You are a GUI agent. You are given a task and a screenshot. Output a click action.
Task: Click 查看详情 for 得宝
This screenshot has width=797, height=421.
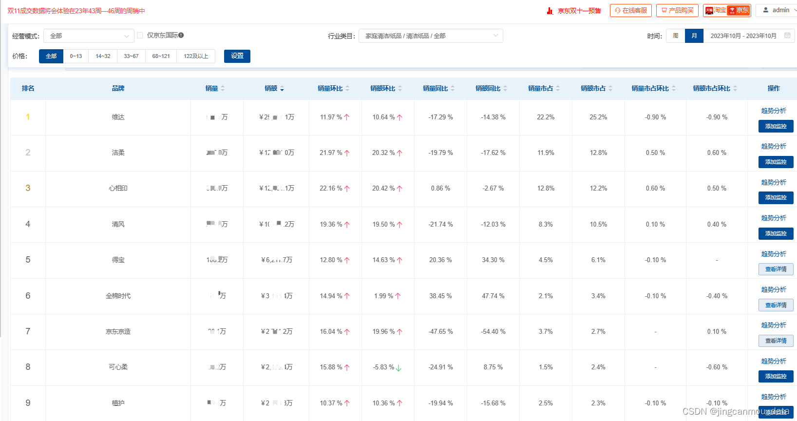[776, 269]
